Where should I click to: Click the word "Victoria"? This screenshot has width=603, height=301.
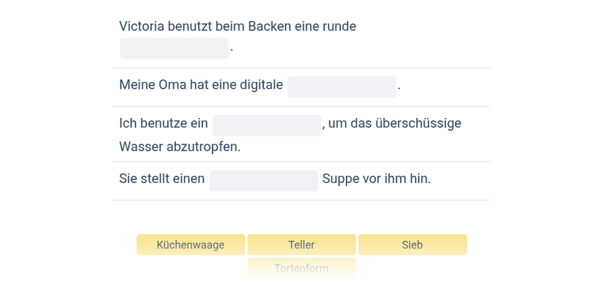click(x=145, y=26)
